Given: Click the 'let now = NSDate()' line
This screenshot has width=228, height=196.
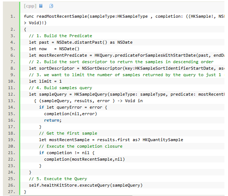Looking at the screenshot, I should pos(54,49).
